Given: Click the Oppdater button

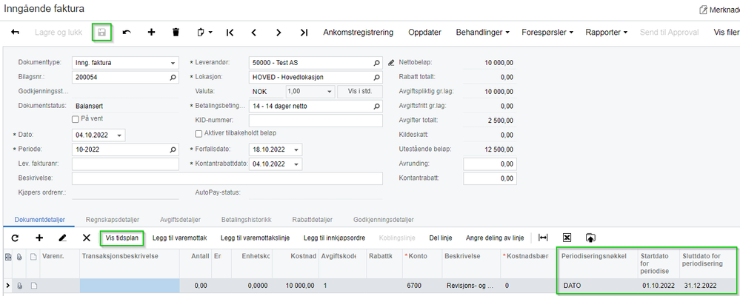Looking at the screenshot, I should pos(424,32).
